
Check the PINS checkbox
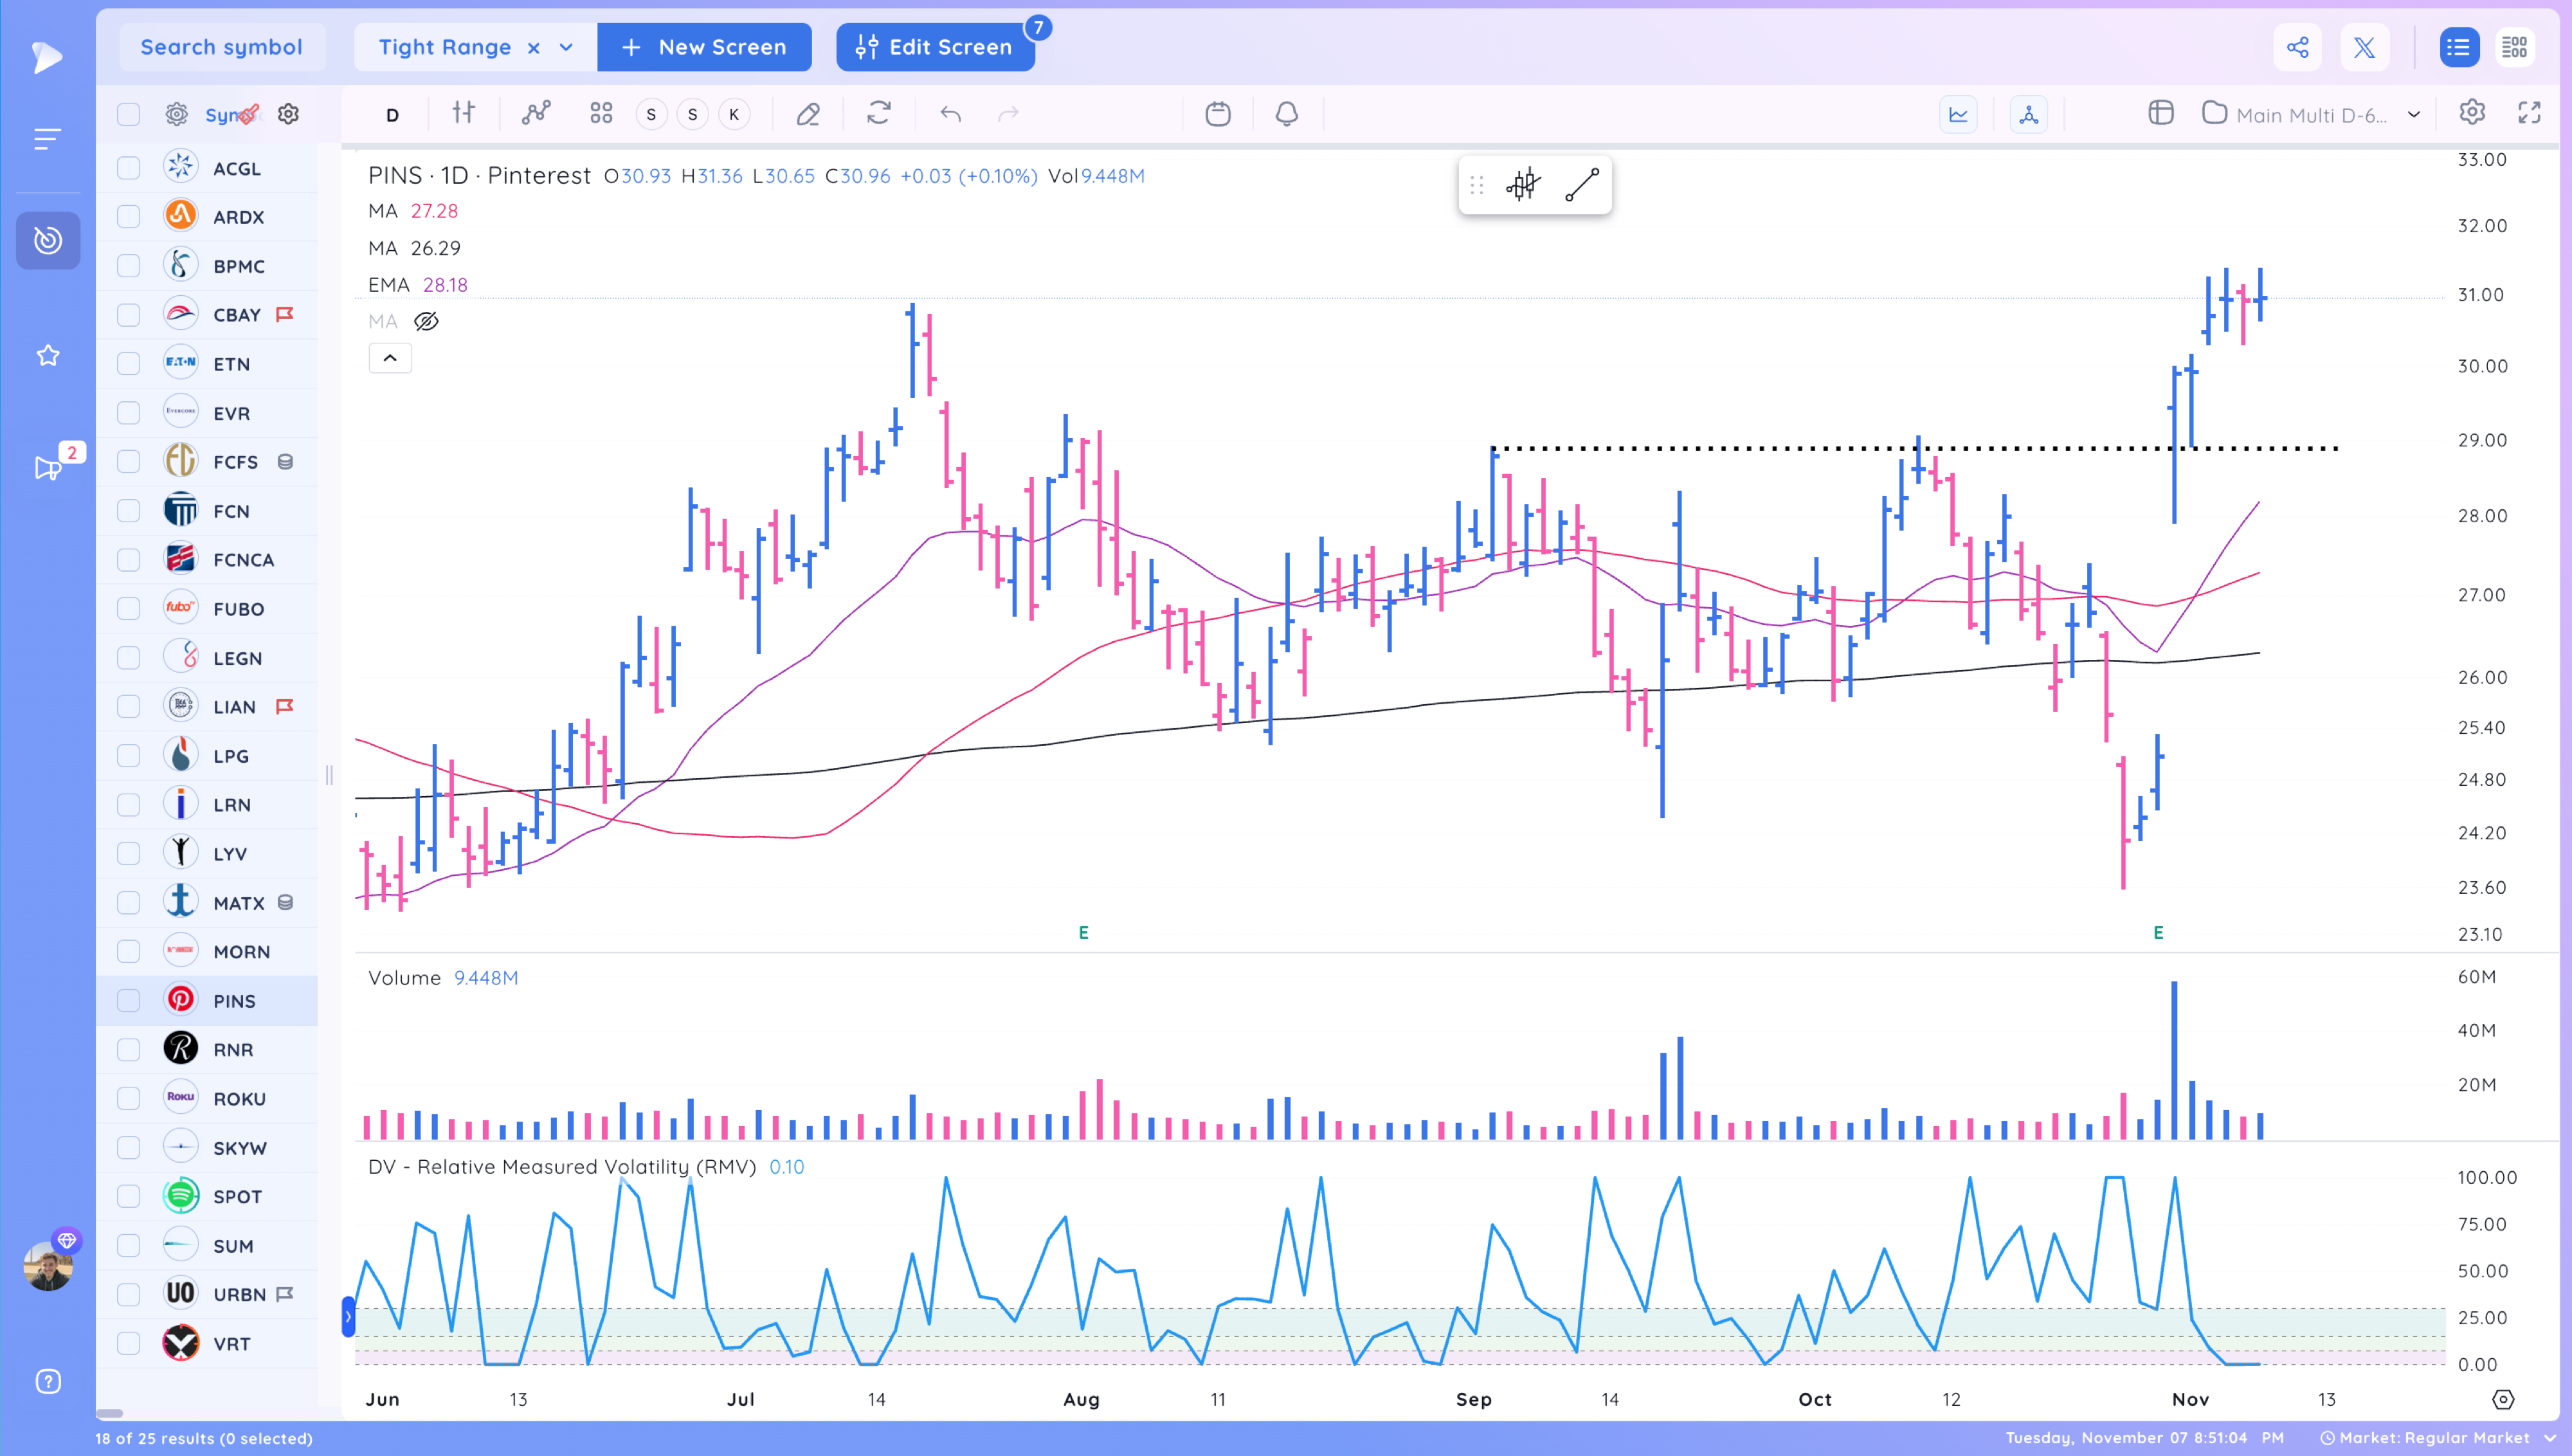tap(128, 1001)
